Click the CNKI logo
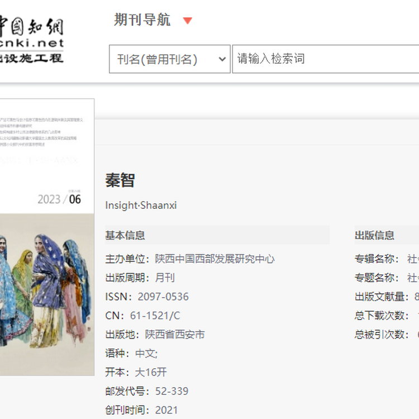The height and width of the screenshot is (419, 419). pos(31,40)
